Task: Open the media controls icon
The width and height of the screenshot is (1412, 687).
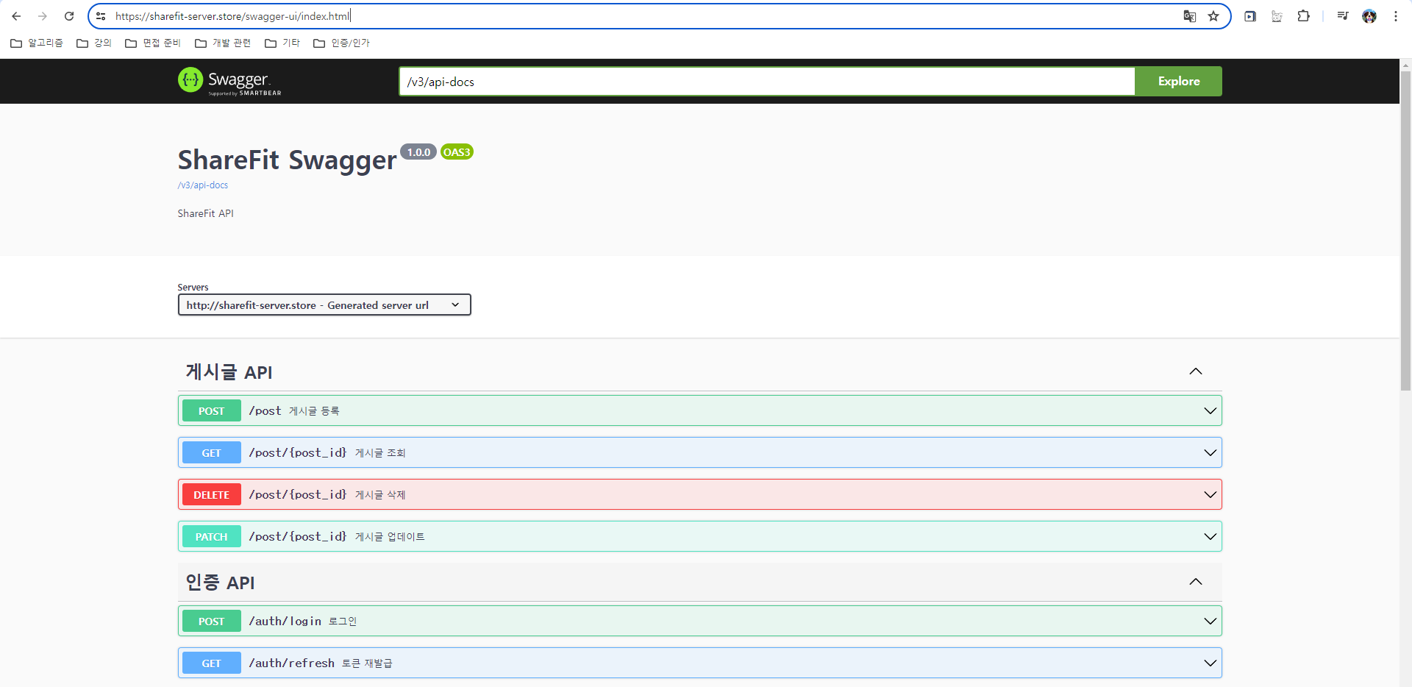Action: pos(1343,16)
